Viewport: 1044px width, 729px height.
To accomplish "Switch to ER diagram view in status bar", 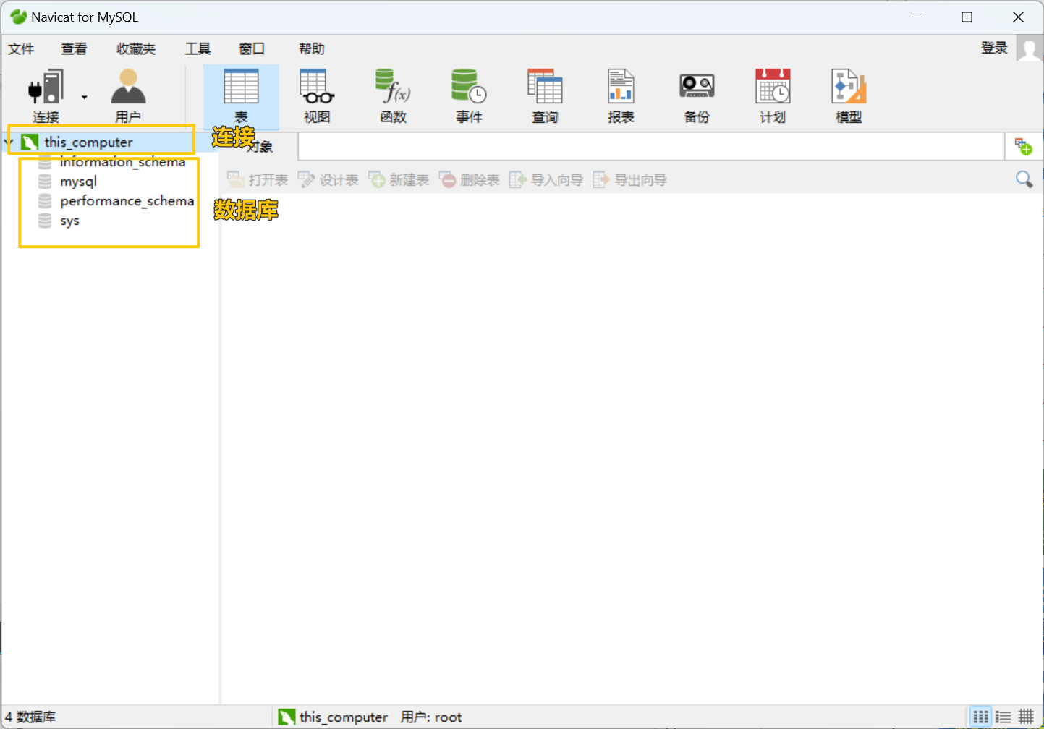I will (1025, 717).
